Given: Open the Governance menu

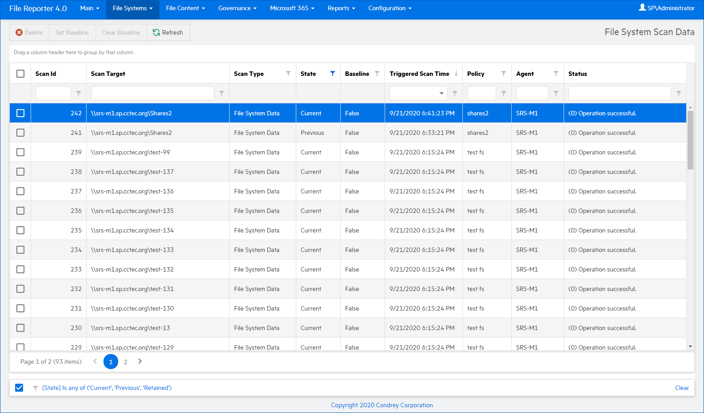Looking at the screenshot, I should tap(237, 8).
